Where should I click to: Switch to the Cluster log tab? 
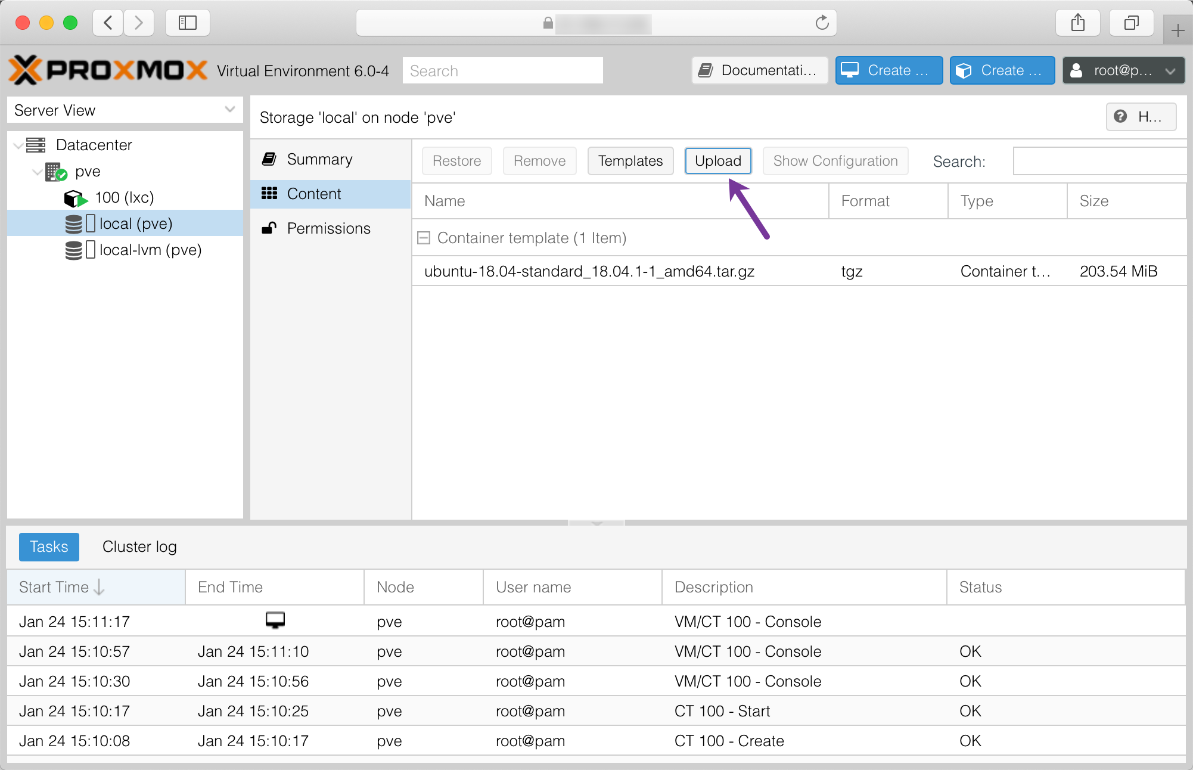pyautogui.click(x=139, y=547)
